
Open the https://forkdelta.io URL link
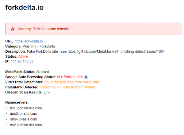click(x=29, y=41)
